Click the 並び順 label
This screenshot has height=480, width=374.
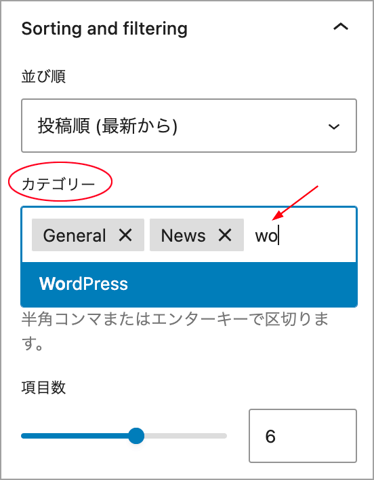[x=43, y=76]
